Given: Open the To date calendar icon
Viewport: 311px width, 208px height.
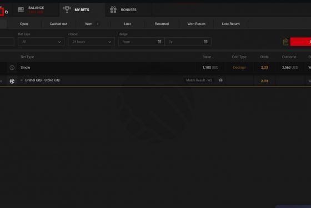Looking at the screenshot, I should [x=205, y=42].
